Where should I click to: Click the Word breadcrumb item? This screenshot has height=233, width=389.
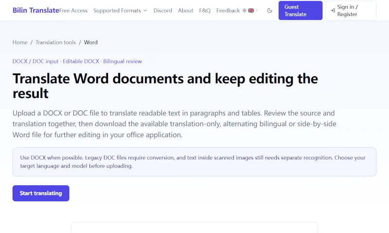point(91,42)
